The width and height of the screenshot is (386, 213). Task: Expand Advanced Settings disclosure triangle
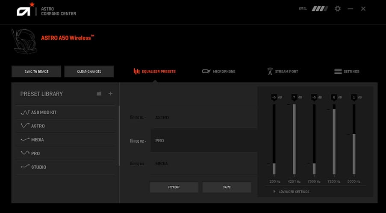coord(274,191)
